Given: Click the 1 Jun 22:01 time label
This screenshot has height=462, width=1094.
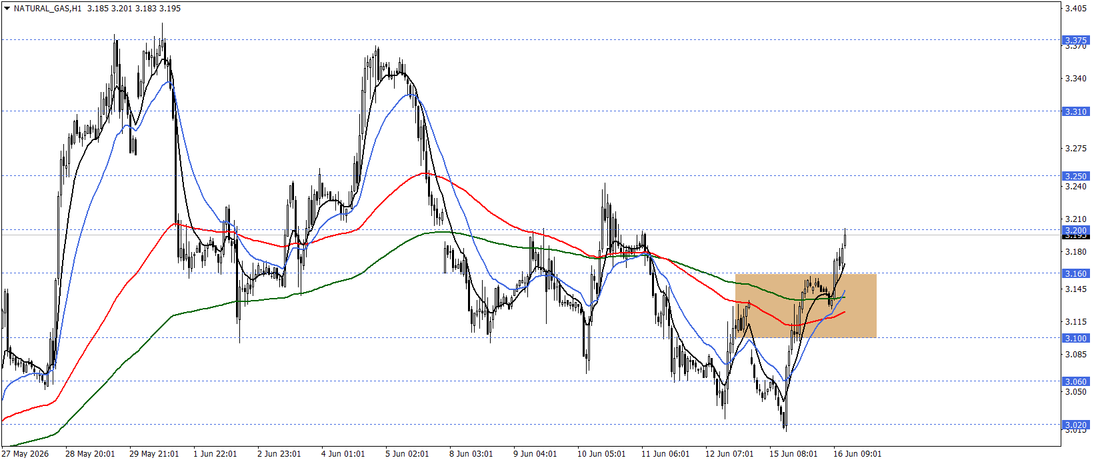Looking at the screenshot, I should click(215, 454).
